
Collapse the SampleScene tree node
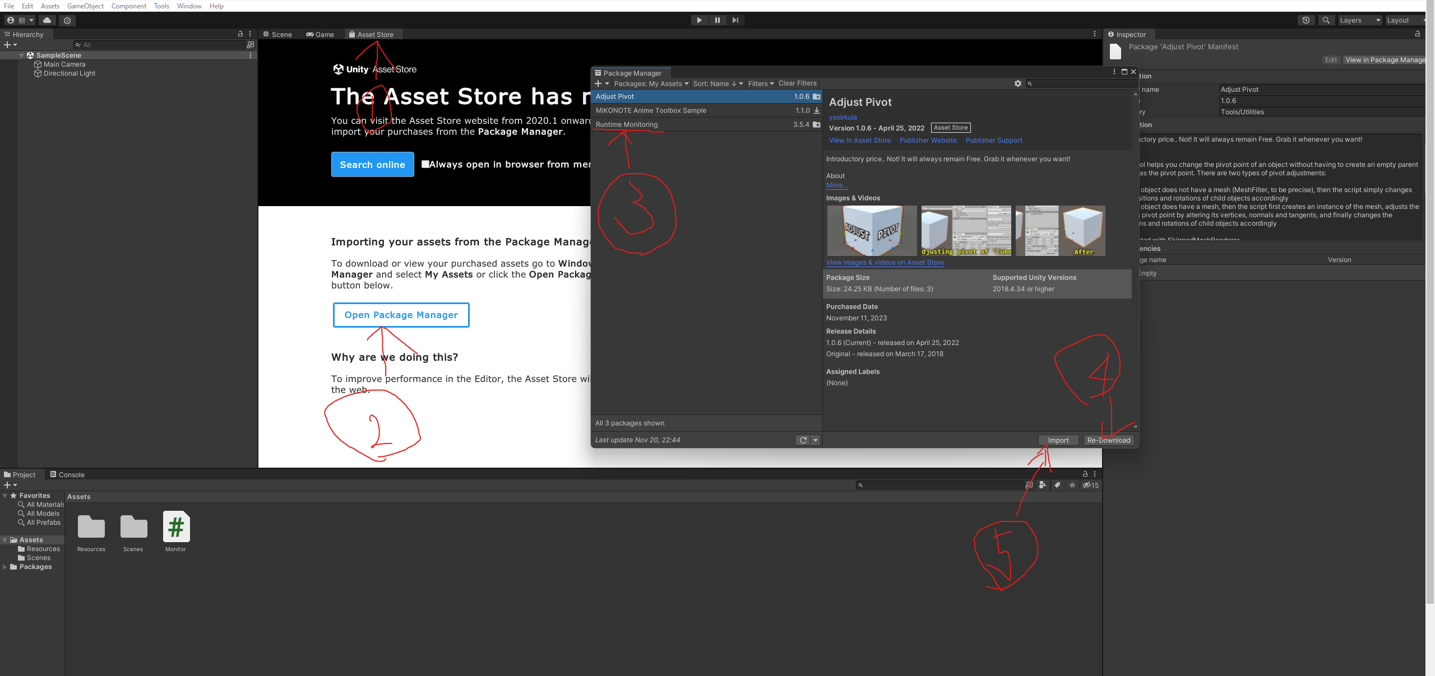[22, 55]
